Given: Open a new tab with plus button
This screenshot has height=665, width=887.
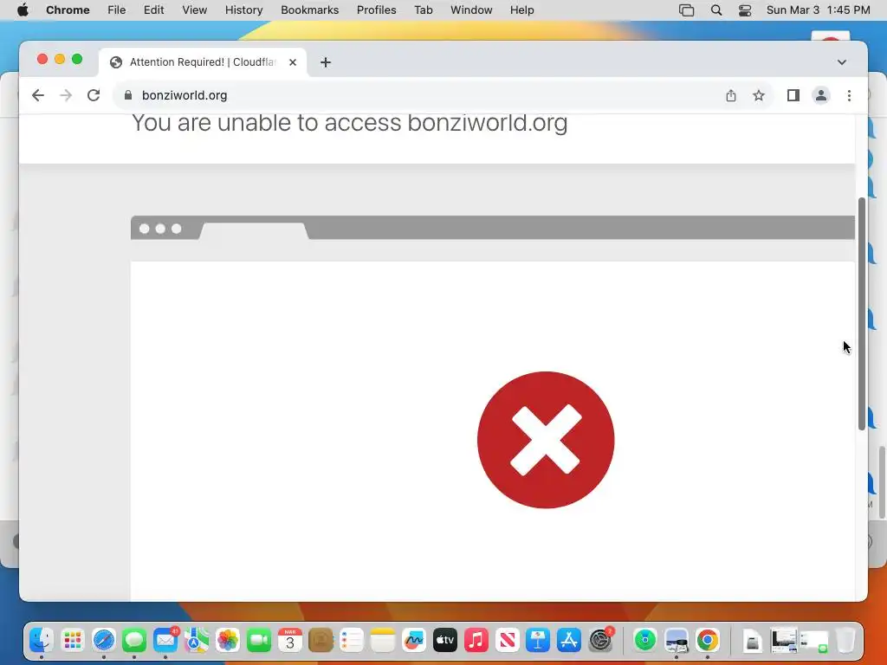Looking at the screenshot, I should tap(326, 62).
